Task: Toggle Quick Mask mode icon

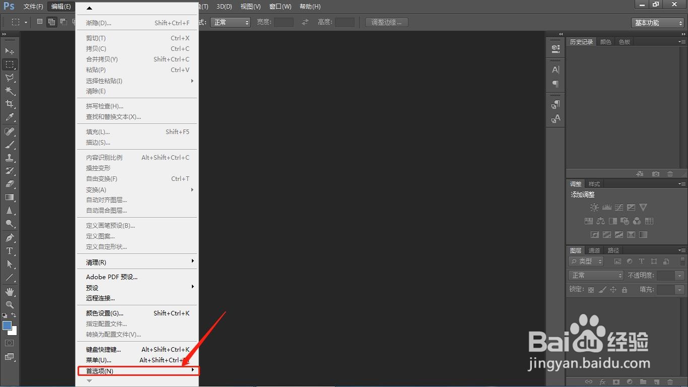Action: [10, 343]
